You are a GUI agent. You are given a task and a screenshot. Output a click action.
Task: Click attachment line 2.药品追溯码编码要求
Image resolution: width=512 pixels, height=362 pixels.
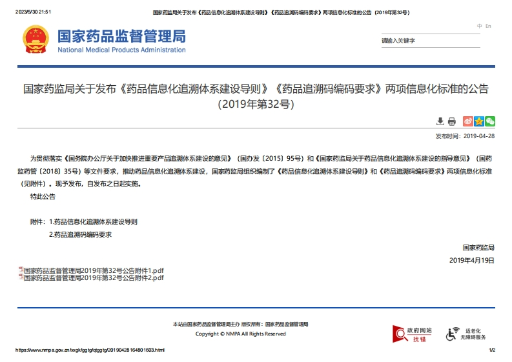pyautogui.click(x=80, y=235)
